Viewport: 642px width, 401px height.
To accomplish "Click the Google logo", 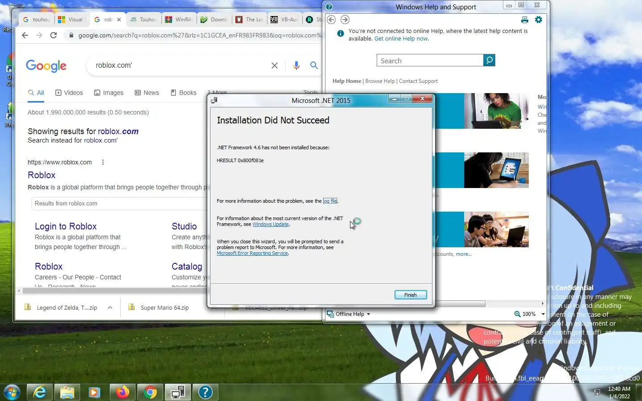I will [46, 66].
